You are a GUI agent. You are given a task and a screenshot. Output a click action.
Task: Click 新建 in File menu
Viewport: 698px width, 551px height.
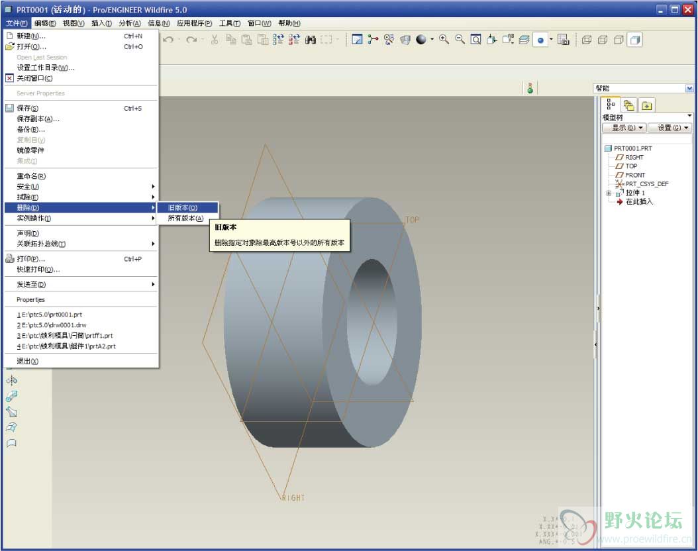[81, 36]
